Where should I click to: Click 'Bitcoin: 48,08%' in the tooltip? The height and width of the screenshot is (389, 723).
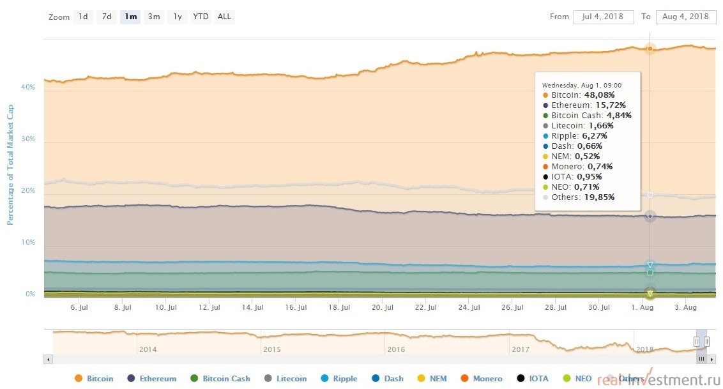point(583,95)
